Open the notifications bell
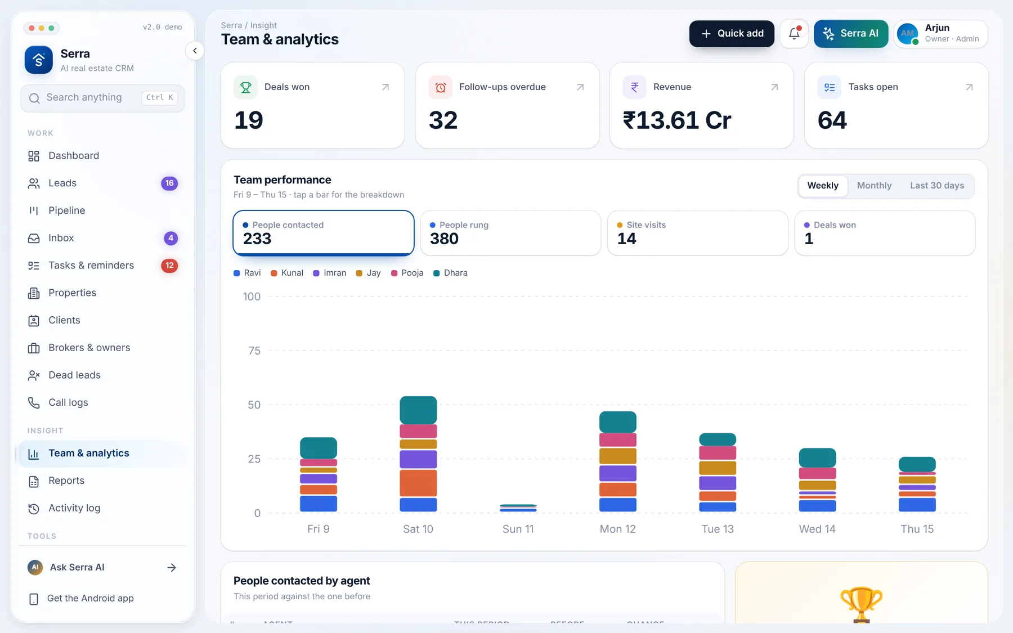This screenshot has width=1013, height=633. click(794, 34)
